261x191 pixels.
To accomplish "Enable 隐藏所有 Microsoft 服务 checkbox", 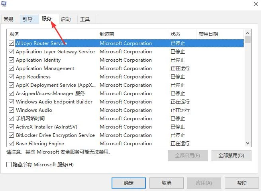I will (9, 165).
